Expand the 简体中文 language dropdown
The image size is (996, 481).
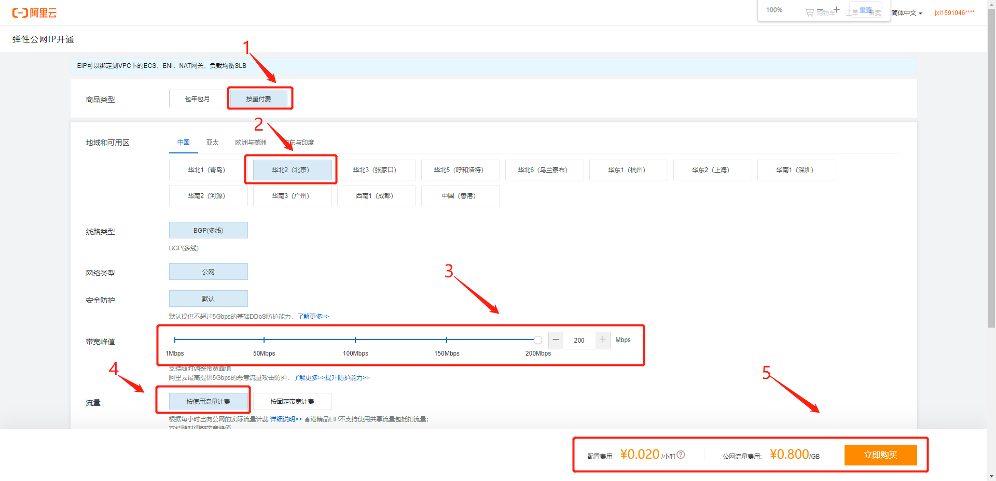[907, 13]
